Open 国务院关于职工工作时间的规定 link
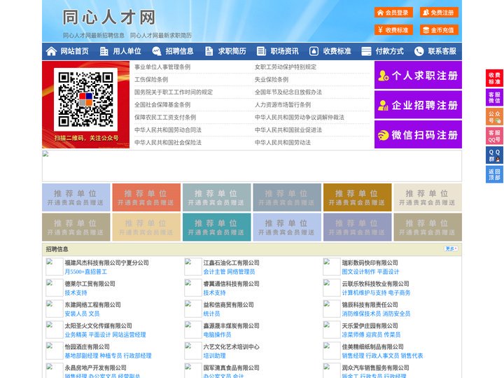Viewport: 504px width, 378px height. tap(174, 92)
